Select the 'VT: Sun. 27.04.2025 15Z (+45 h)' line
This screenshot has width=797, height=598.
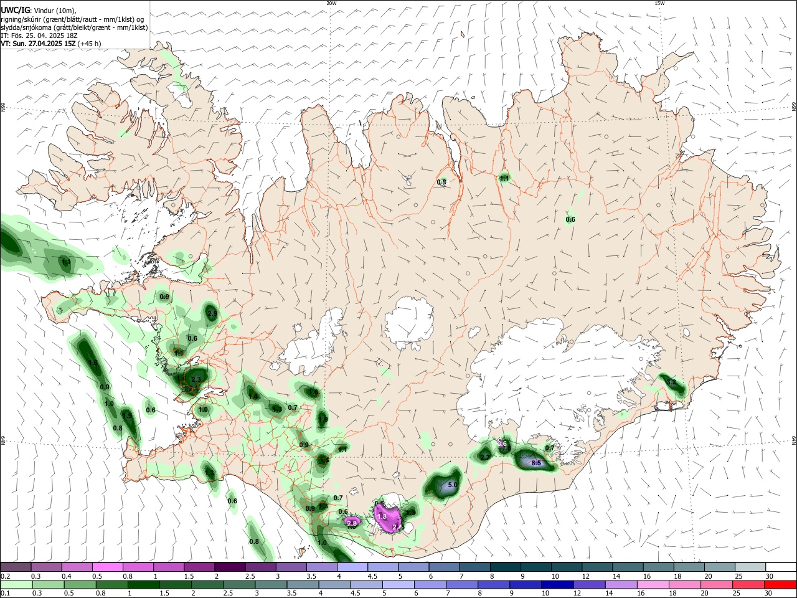point(50,44)
